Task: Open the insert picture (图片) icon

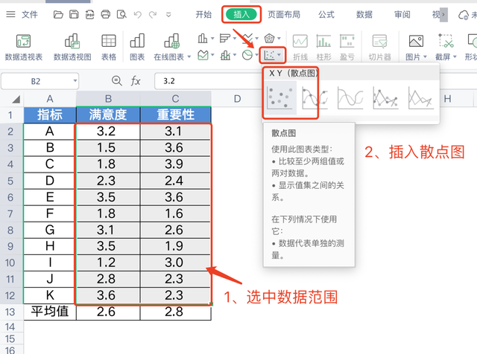Action: click(416, 41)
